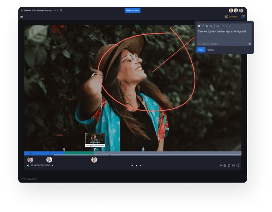This screenshot has height=212, width=272.
Task: Play the video
Action: [x=136, y=166]
